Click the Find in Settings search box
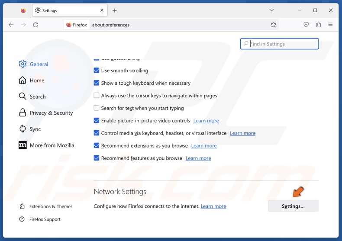 [x=279, y=44]
